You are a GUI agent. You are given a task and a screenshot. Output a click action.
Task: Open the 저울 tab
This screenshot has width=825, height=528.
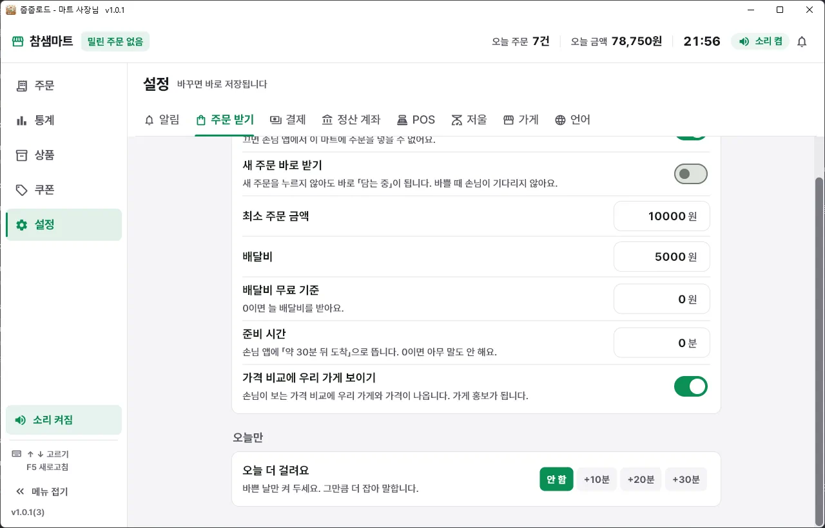(469, 120)
